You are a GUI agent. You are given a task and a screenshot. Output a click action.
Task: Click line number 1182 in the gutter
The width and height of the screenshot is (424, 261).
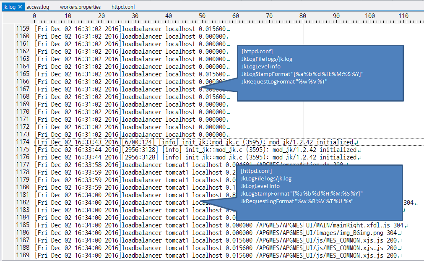click(x=23, y=203)
